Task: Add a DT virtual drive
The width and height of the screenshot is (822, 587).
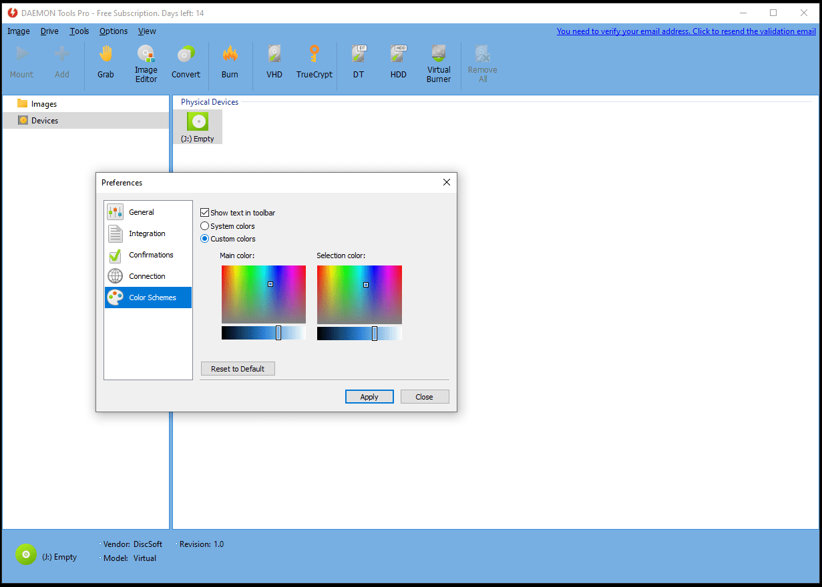Action: [359, 62]
